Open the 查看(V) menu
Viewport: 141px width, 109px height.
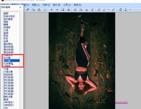25,5
